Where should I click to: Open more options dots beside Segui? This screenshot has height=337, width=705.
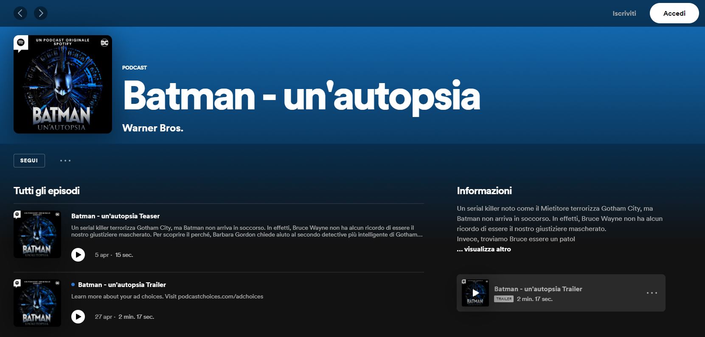[65, 161]
